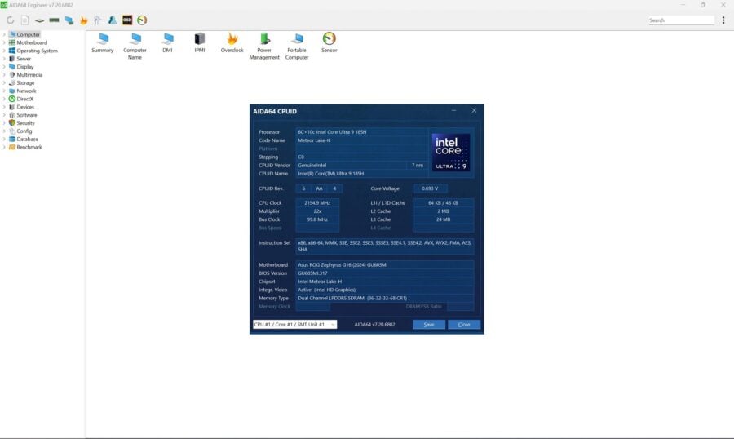The height and width of the screenshot is (439, 734).
Task: Click the L1I / L1D Cache value 64 KB / 48 KB
Action: point(443,203)
